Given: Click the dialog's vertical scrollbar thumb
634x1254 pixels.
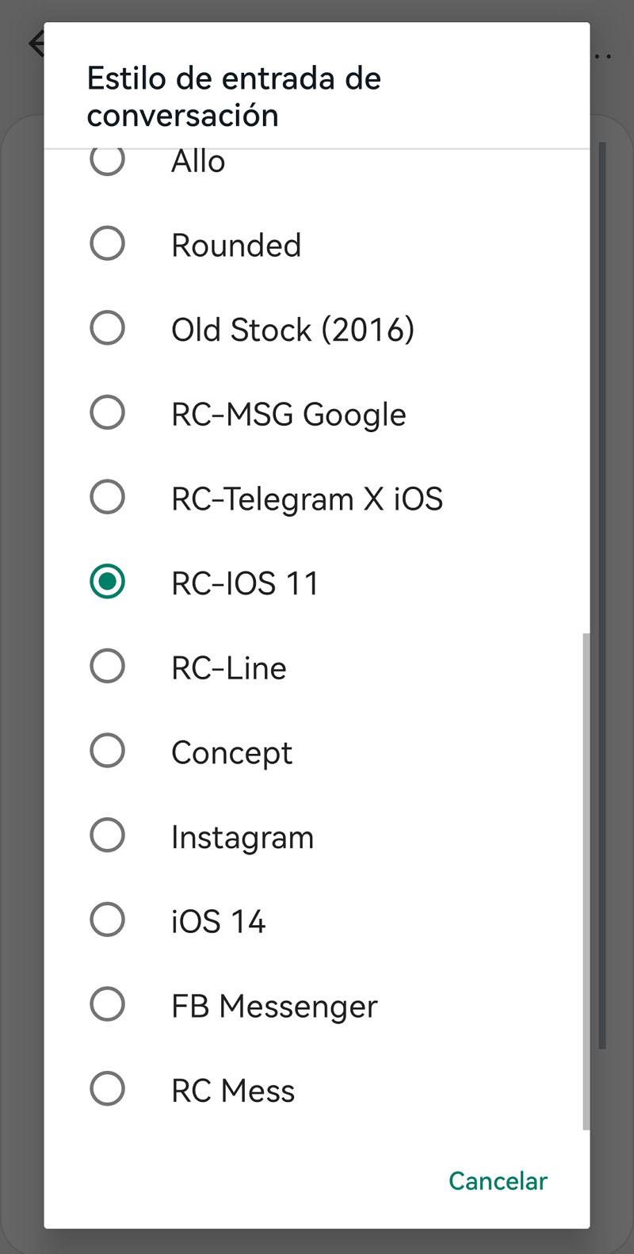Looking at the screenshot, I should pos(586,880).
